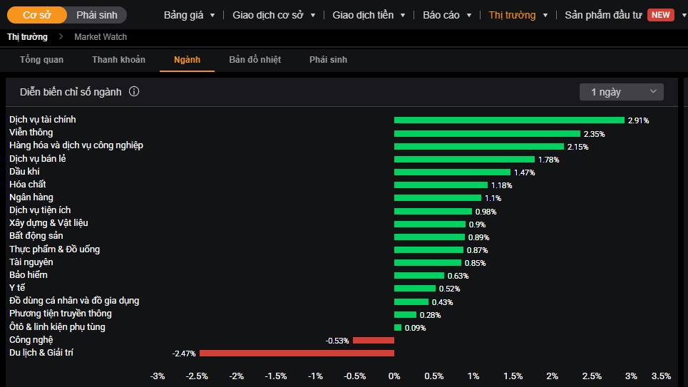This screenshot has height=387, width=688.
Task: Click the red NEW badge icon
Action: coord(660,15)
